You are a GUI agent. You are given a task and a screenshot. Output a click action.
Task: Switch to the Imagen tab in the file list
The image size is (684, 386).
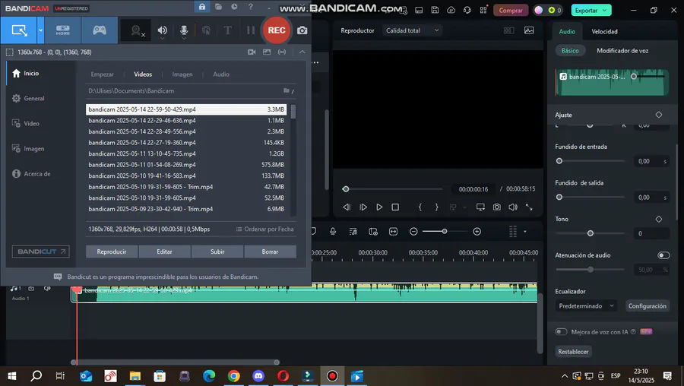coord(182,74)
